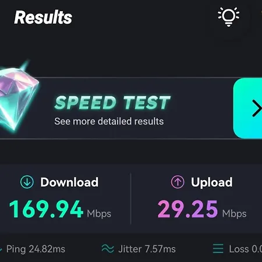Screen dimensions: 262x262
Task: Click the diamond gem icon
Action: 17,97
